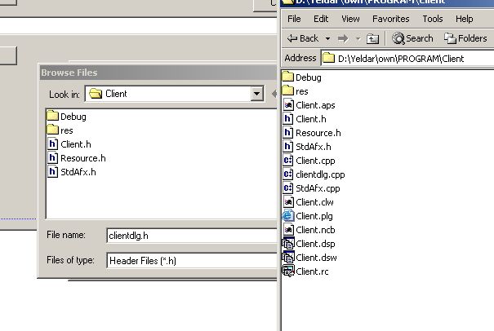The image size is (494, 331).
Task: Expand the Look in dropdown
Action: pos(257,94)
